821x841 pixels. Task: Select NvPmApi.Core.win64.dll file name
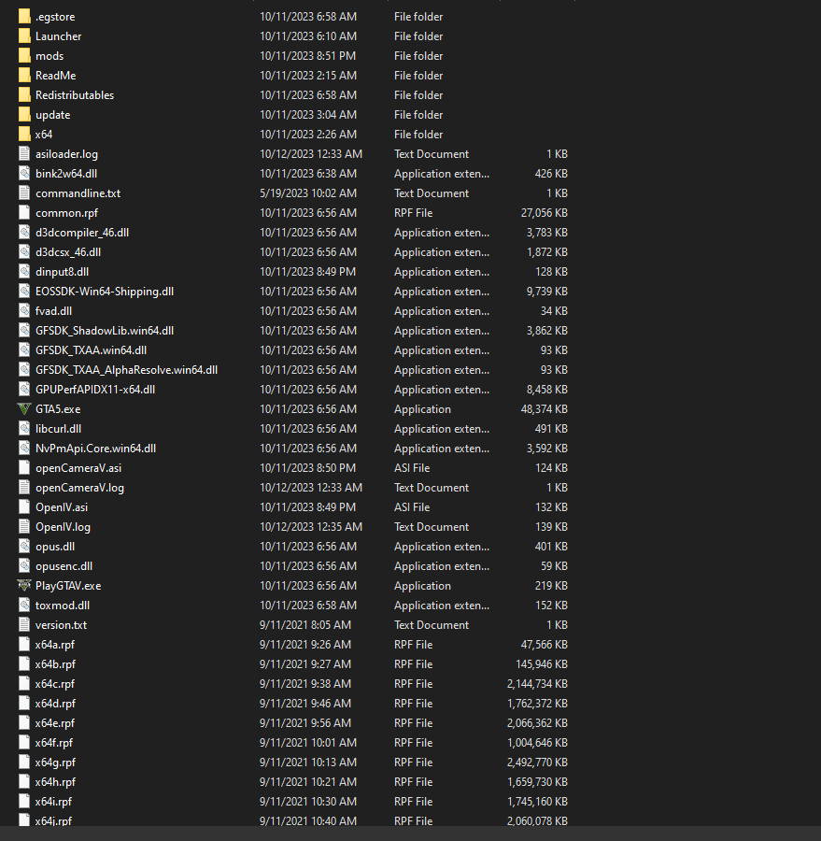[x=95, y=449]
